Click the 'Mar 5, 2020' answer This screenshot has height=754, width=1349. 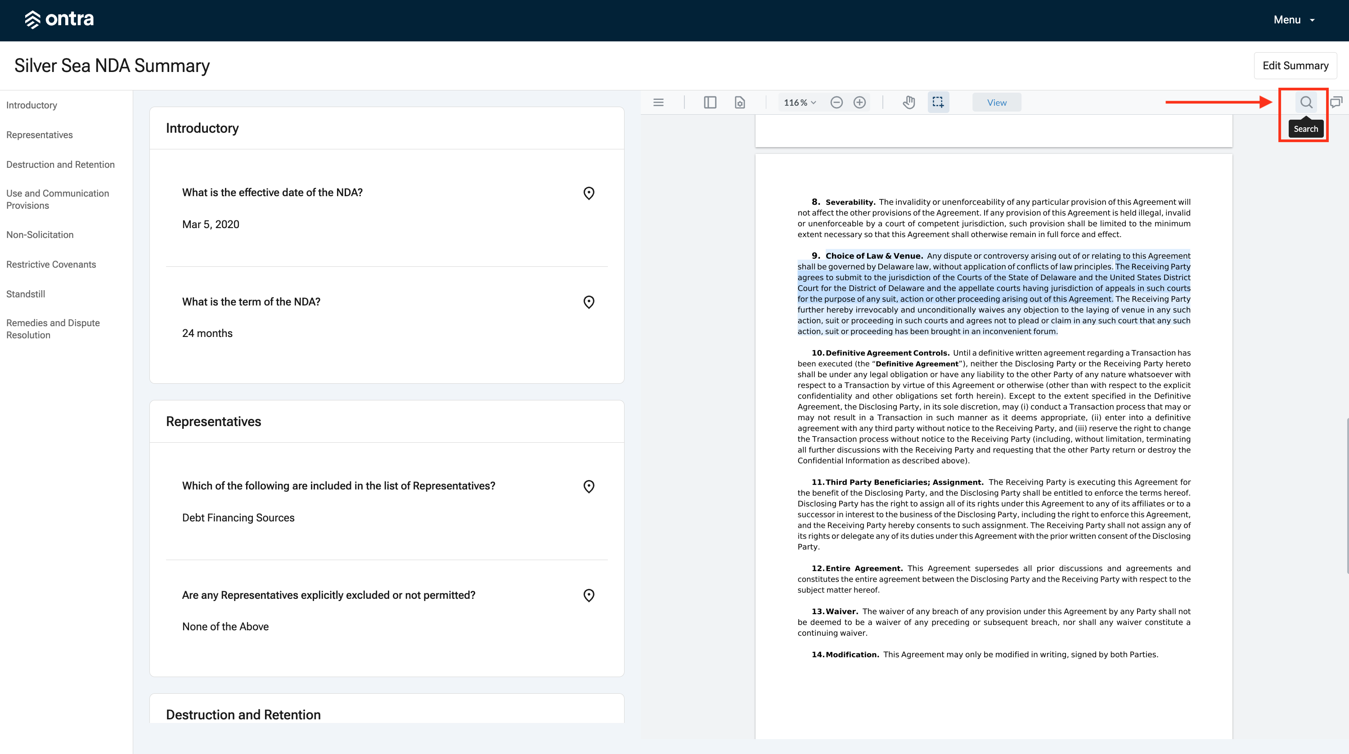pyautogui.click(x=211, y=224)
